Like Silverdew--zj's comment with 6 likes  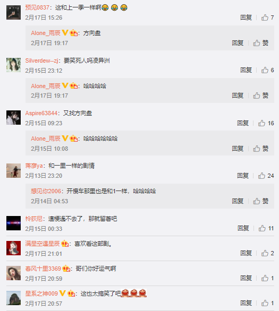(x=267, y=70)
